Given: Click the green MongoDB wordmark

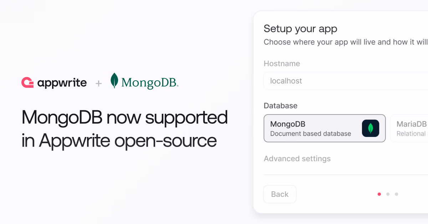Looking at the screenshot, I should tap(150, 83).
